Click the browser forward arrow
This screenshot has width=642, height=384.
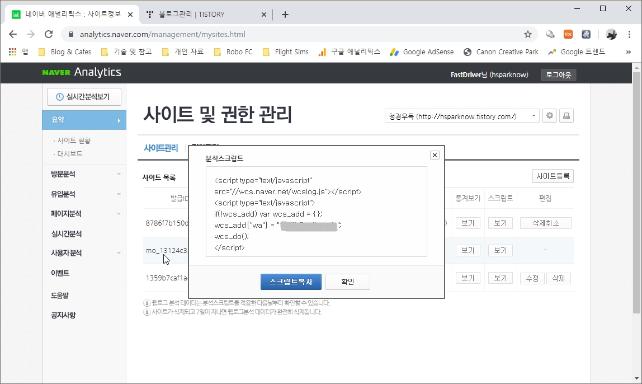pyautogui.click(x=31, y=34)
